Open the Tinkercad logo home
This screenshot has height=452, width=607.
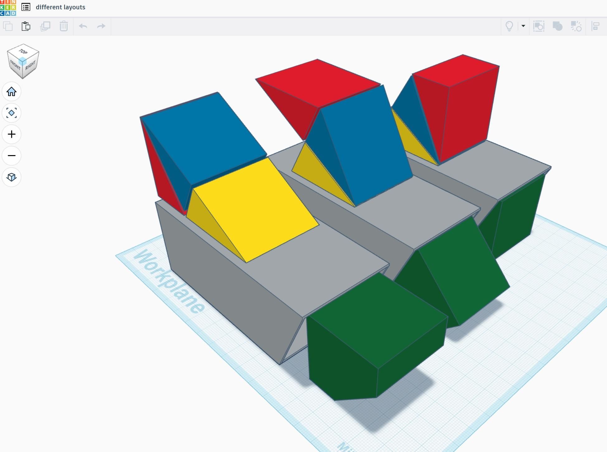(8, 8)
